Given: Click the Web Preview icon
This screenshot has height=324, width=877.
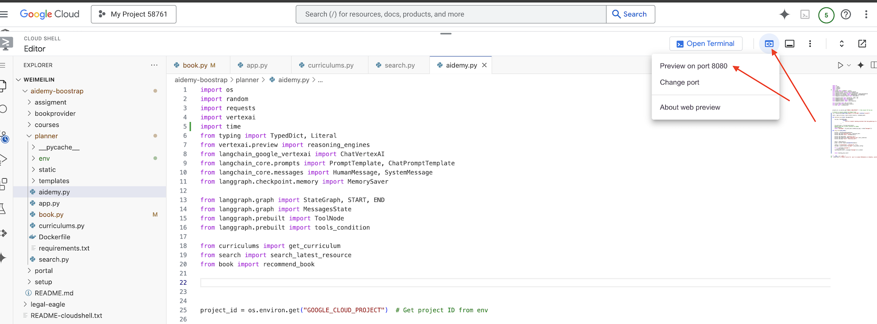Looking at the screenshot, I should coord(769,44).
